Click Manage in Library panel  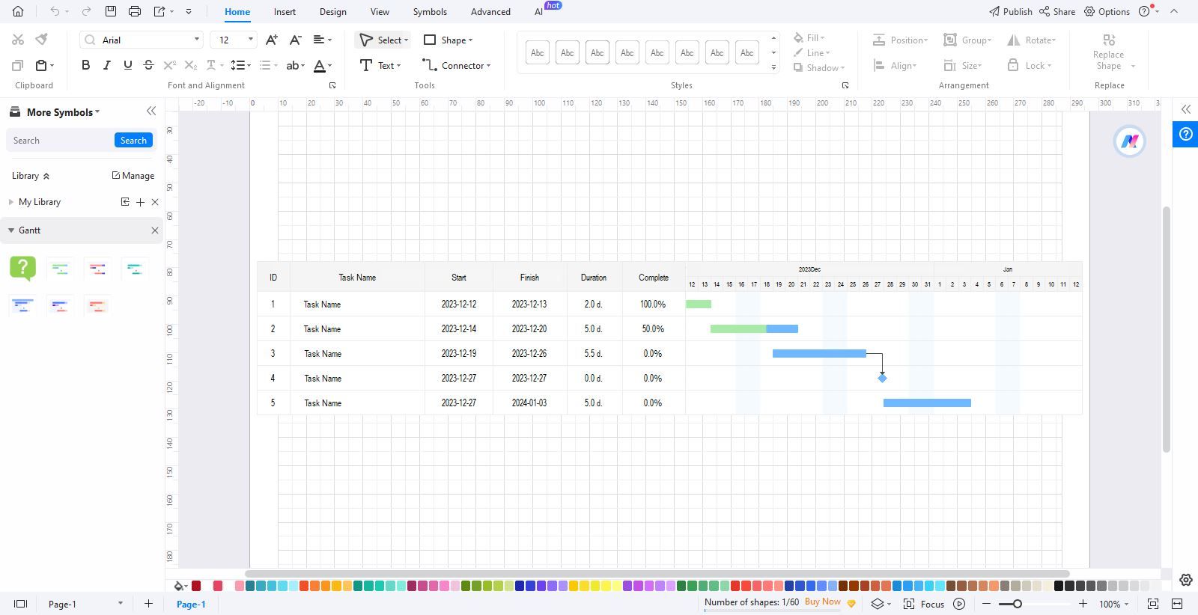[x=133, y=176]
